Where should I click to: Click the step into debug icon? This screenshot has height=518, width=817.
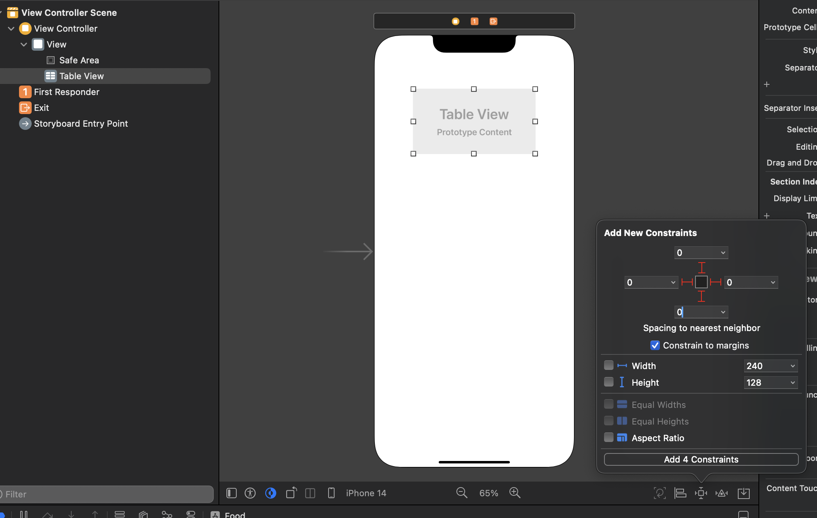pyautogui.click(x=71, y=514)
